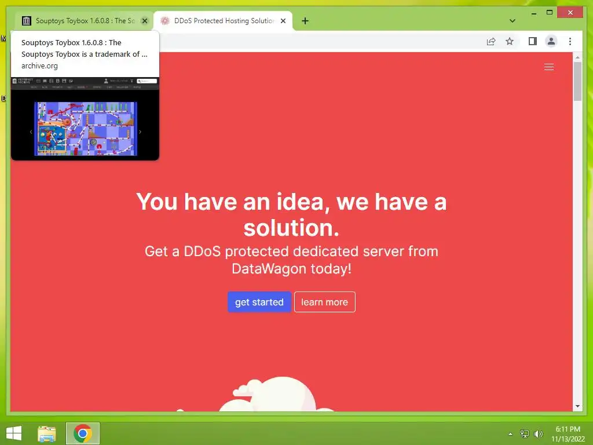This screenshot has height=445, width=593.
Task: Click the 'DataWagon today!' subtitle text
Action: 292,269
